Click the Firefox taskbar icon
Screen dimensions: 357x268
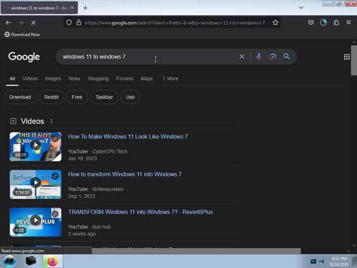pos(53,261)
